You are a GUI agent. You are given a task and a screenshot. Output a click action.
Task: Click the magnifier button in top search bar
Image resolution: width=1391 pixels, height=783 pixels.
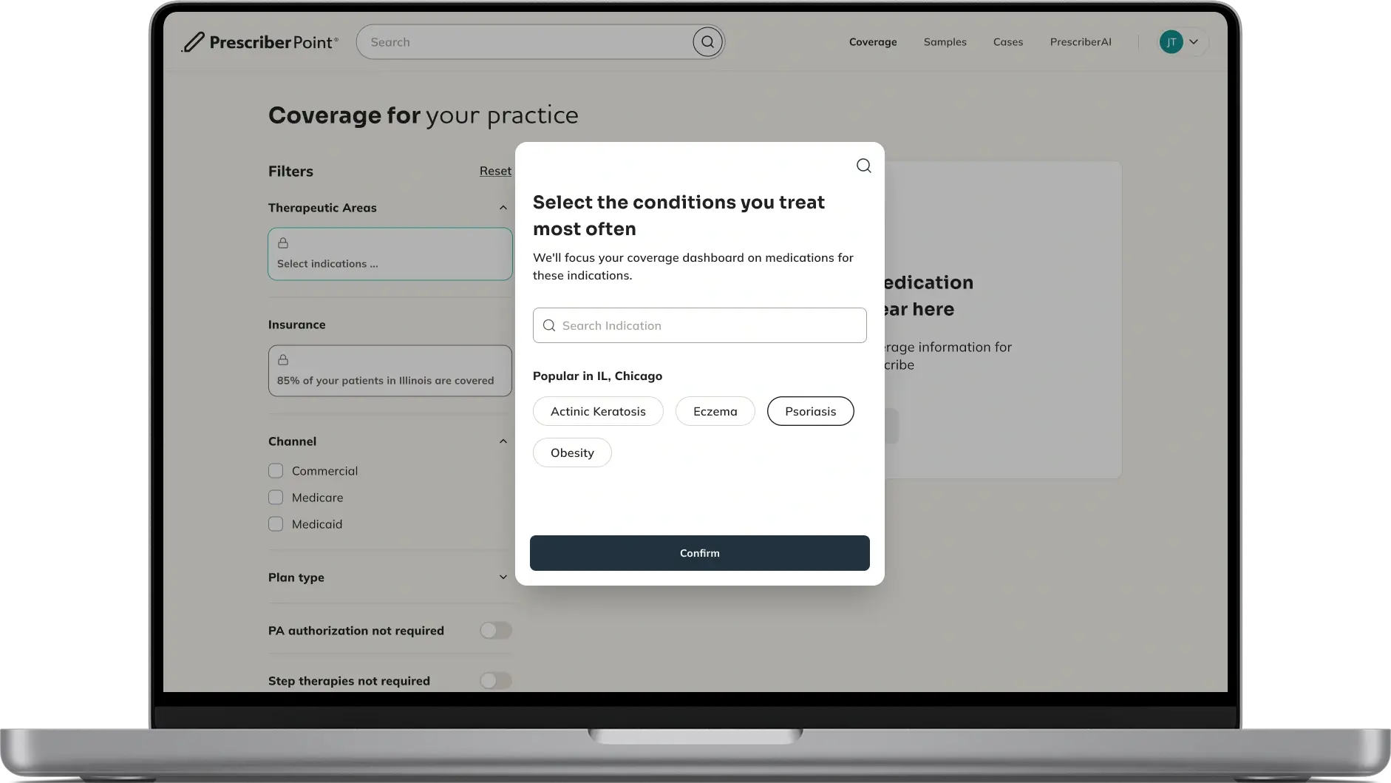point(707,42)
